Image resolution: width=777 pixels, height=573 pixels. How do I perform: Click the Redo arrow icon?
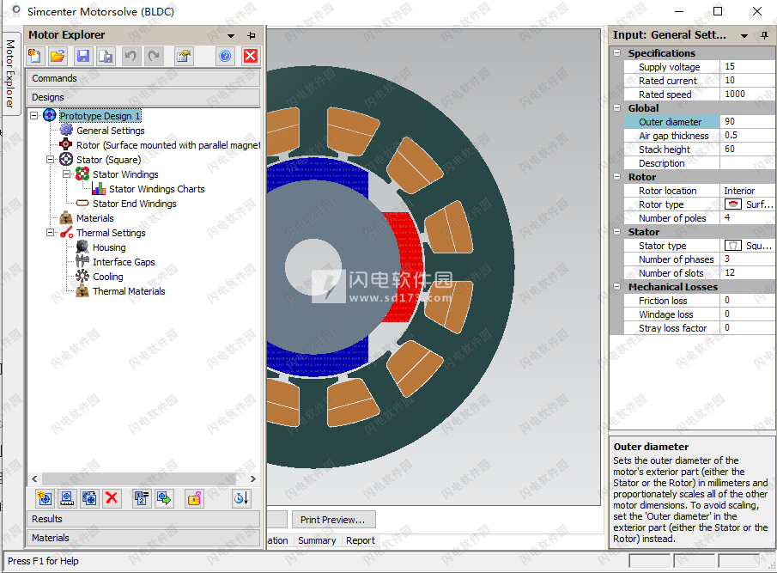click(154, 56)
